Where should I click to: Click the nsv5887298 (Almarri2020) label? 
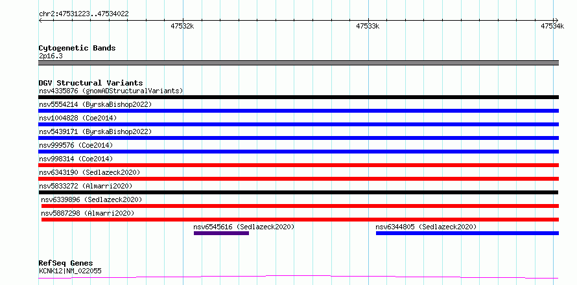[88, 213]
